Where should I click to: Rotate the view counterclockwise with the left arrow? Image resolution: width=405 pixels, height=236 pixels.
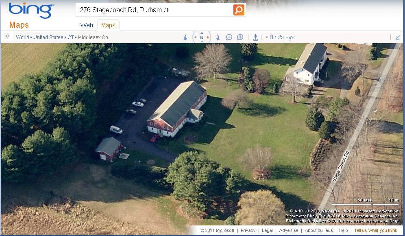(185, 37)
